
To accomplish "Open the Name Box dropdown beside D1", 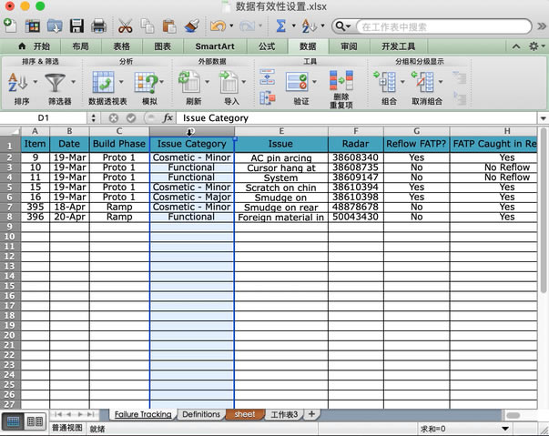I will 94,118.
